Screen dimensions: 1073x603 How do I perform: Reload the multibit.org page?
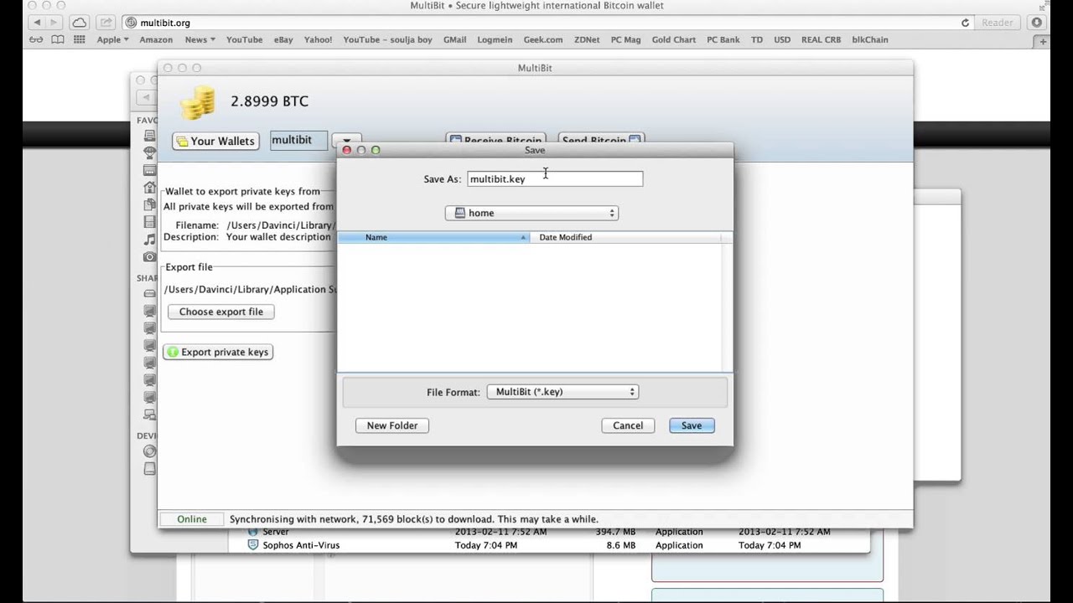tap(965, 23)
